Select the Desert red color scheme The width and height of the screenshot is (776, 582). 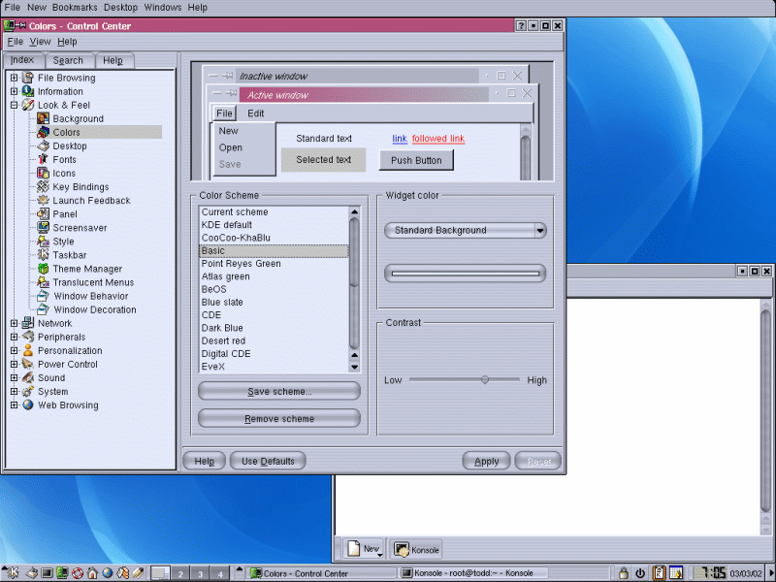coord(274,341)
